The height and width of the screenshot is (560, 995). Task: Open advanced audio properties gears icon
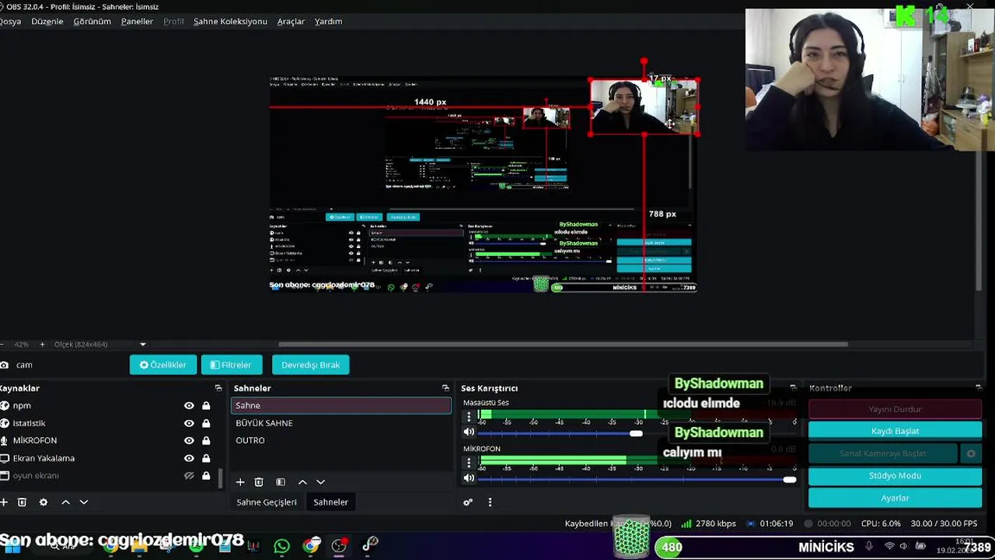pyautogui.click(x=468, y=502)
